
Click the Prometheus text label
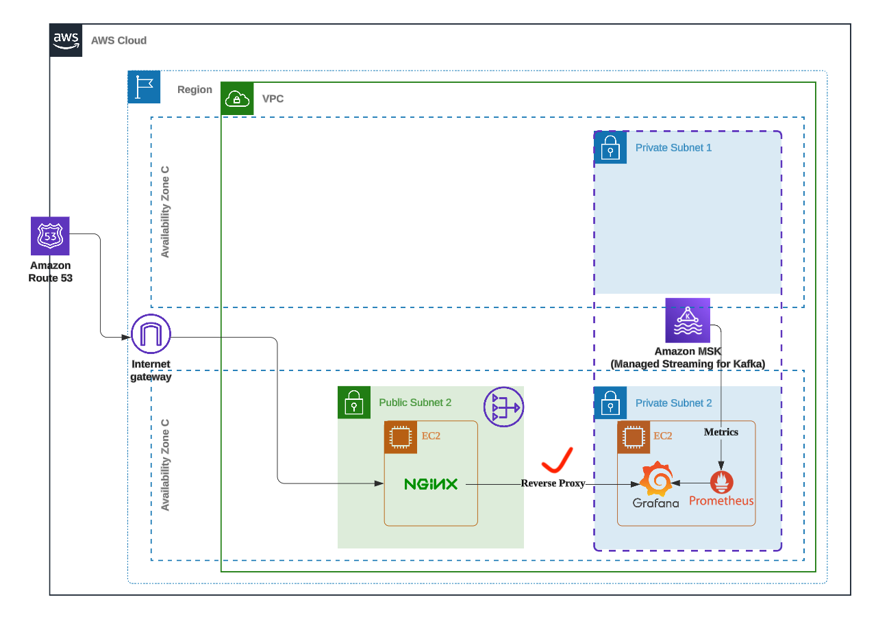721,501
